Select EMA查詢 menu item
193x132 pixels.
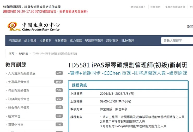point(128,41)
